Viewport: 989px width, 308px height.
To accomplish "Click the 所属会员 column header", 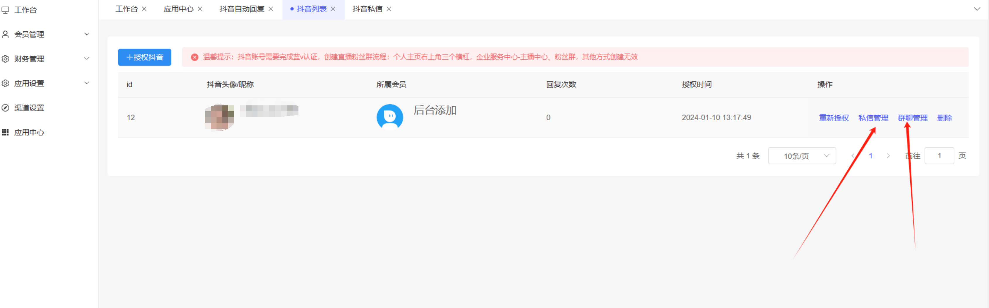I will 391,85.
